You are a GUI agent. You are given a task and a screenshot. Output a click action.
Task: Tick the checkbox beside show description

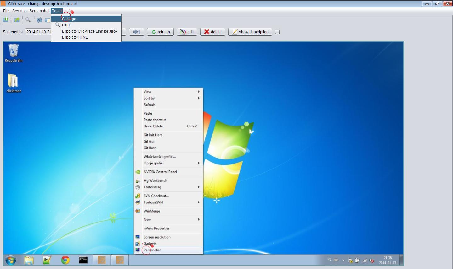(277, 32)
